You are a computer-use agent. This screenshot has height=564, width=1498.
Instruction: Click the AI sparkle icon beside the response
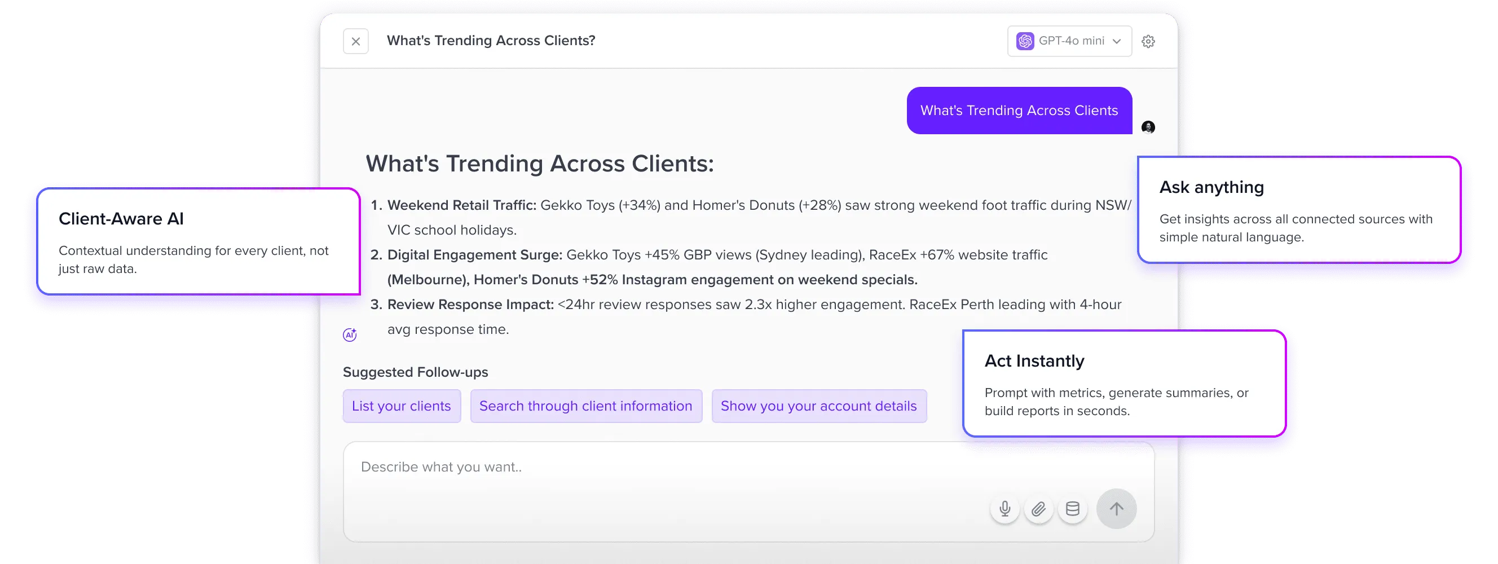(350, 334)
